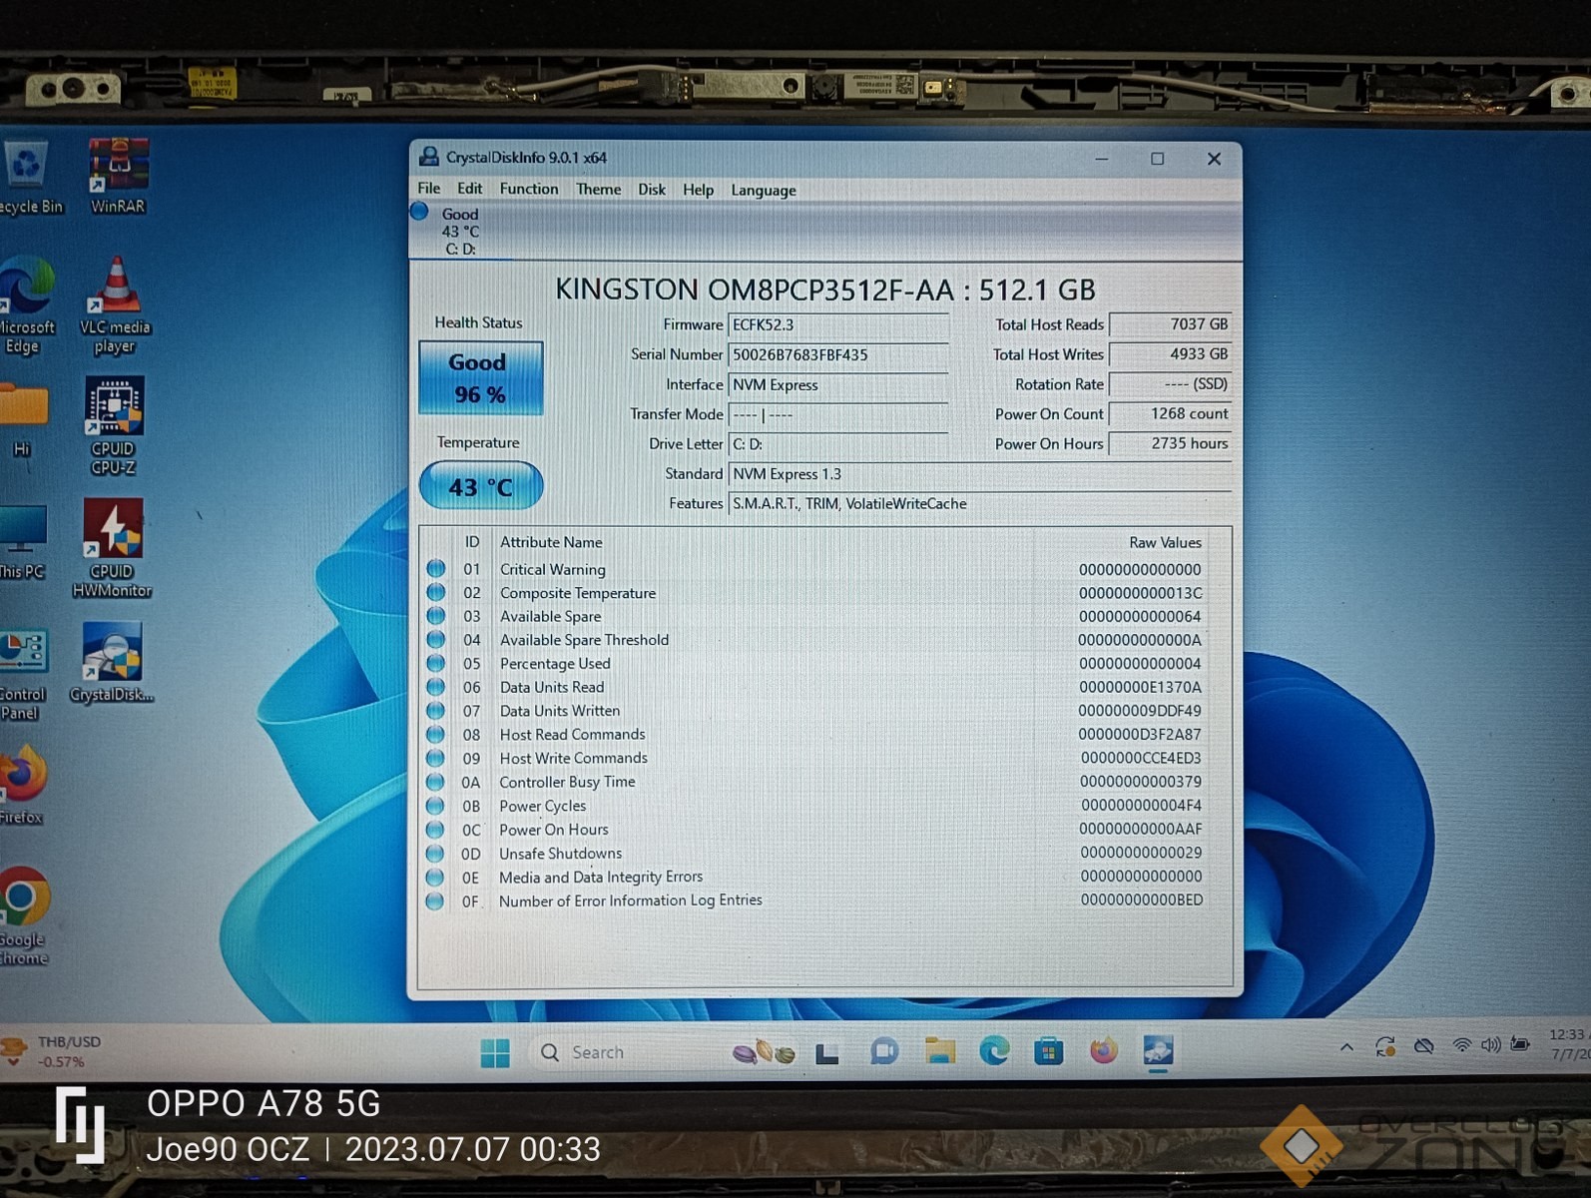The height and width of the screenshot is (1198, 1591).
Task: Open the VLC media player desktop icon
Action: click(x=115, y=305)
